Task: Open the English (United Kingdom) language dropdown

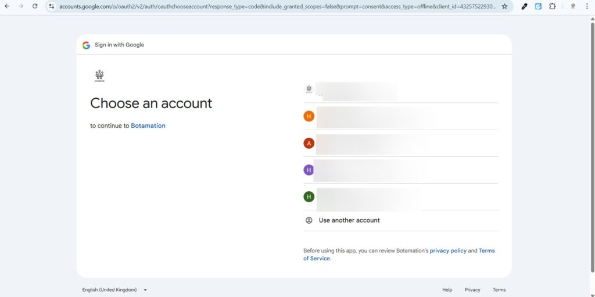Action: pyautogui.click(x=114, y=289)
